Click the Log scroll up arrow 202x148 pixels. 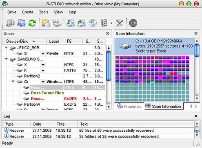[x=197, y=124]
